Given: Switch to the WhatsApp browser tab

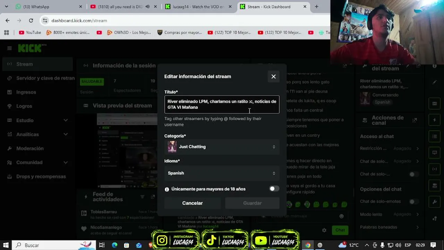Looking at the screenshot, I should (49, 7).
